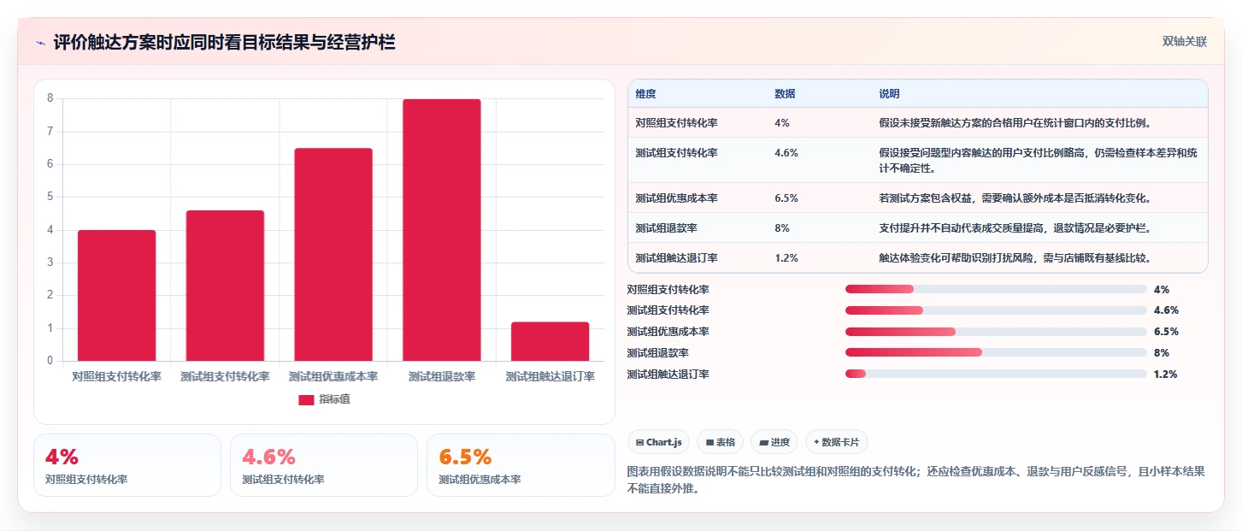Image resolution: width=1242 pixels, height=531 pixels.
Task: Select the 表格 tag chip
Action: (x=721, y=442)
